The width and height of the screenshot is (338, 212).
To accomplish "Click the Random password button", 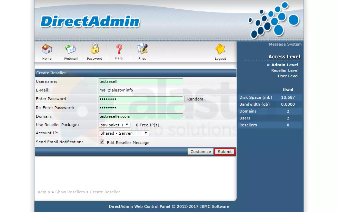I will point(195,99).
